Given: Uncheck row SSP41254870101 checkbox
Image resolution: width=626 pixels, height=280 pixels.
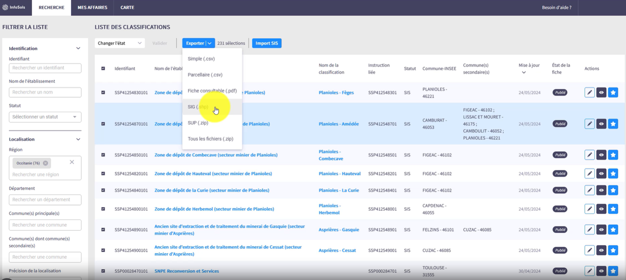Looking at the screenshot, I should (x=103, y=124).
